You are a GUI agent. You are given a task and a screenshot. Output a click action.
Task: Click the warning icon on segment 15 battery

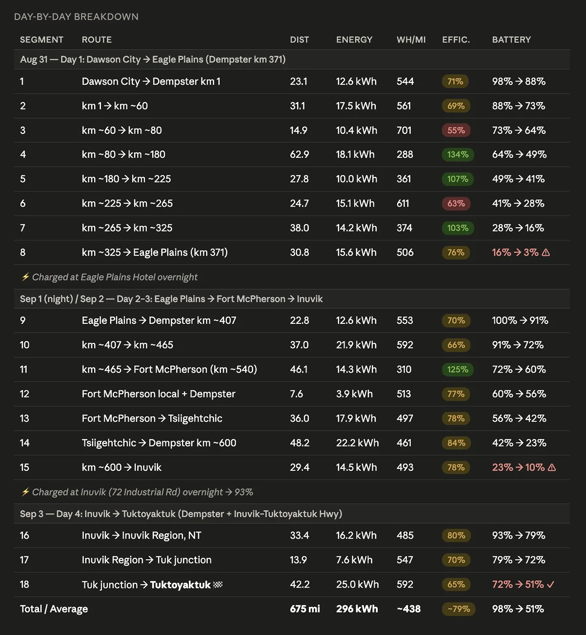(552, 467)
